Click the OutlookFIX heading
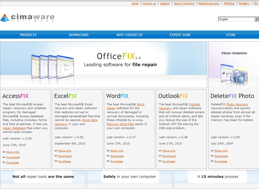Image resolution: width=259 pixels, height=194 pixels. (173, 96)
